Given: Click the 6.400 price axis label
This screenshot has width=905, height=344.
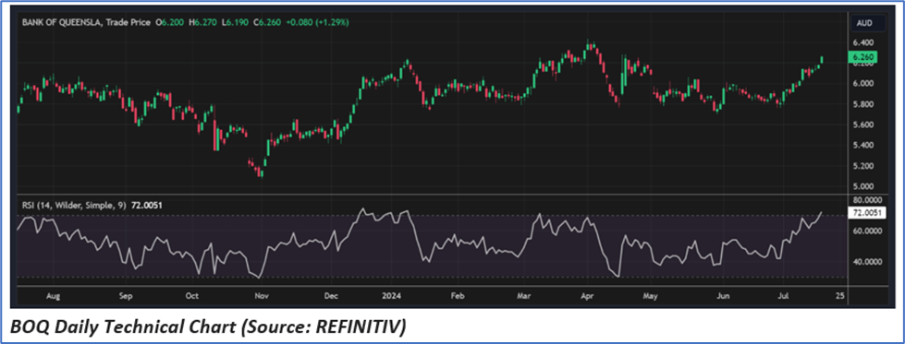Looking at the screenshot, I should (x=864, y=42).
